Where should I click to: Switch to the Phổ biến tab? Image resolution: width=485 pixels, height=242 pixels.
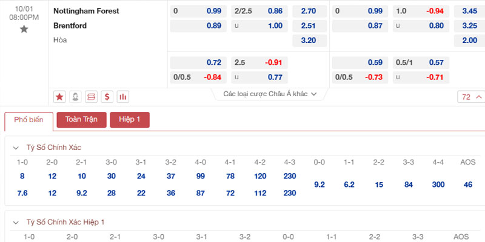pos(28,120)
